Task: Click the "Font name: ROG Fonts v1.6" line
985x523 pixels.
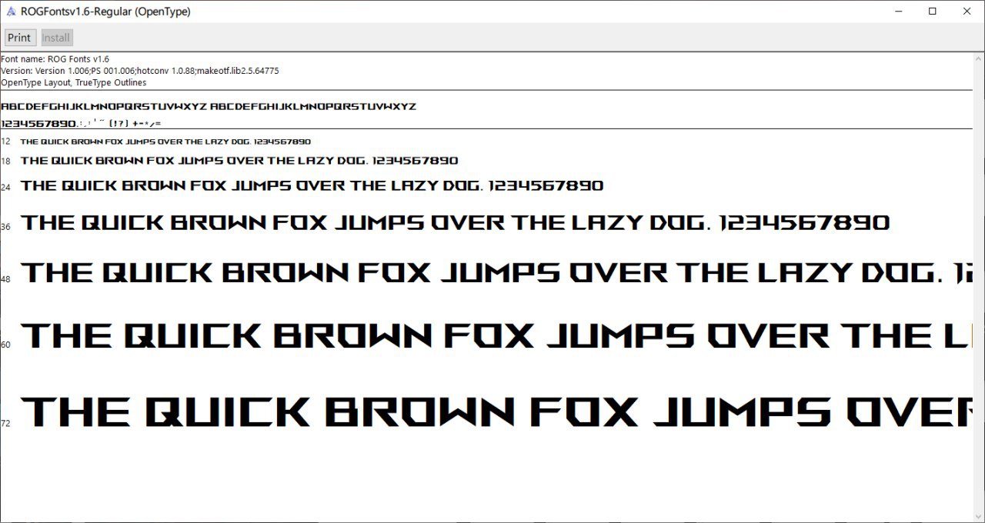Action: [x=55, y=59]
